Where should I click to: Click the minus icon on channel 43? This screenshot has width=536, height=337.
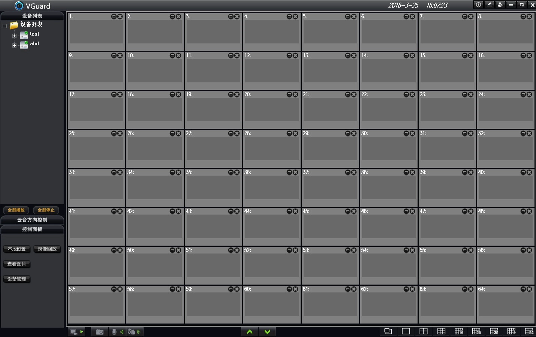[x=231, y=211]
